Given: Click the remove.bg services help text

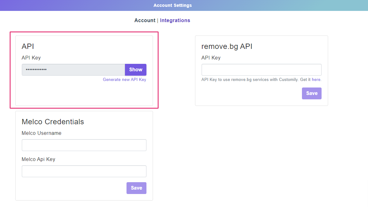Looking at the screenshot, I should (x=250, y=80).
